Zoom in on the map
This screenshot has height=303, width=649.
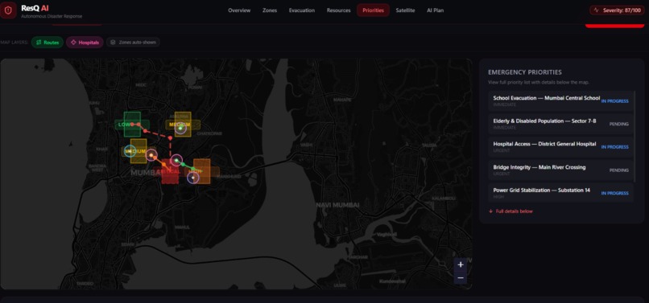point(461,264)
